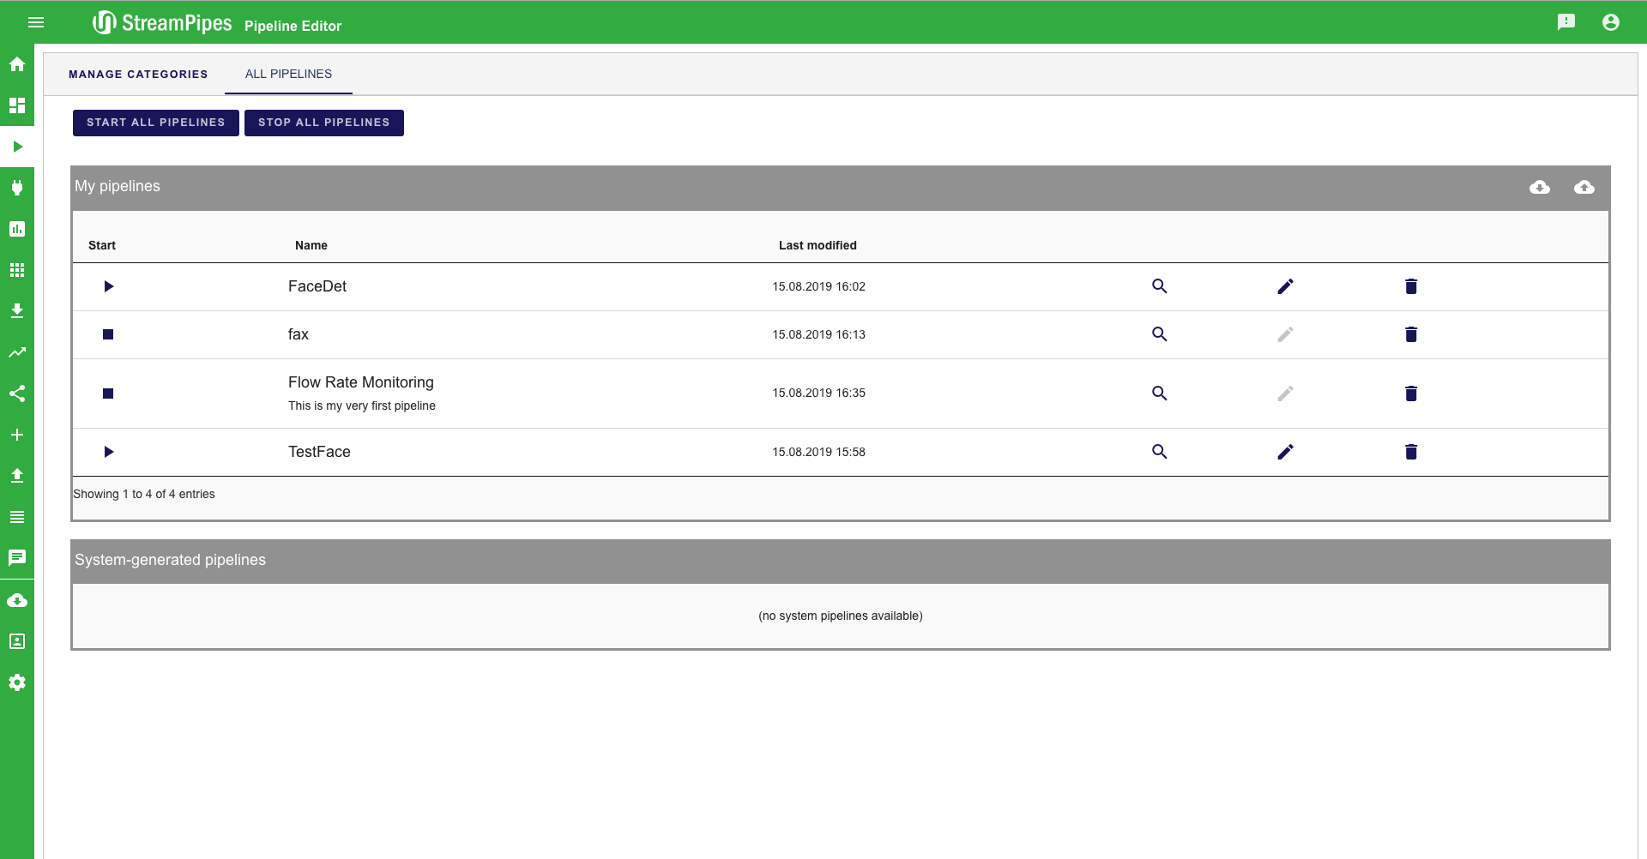Click the cloud upload icon in My pipelines
This screenshot has width=1647, height=859.
click(1584, 187)
